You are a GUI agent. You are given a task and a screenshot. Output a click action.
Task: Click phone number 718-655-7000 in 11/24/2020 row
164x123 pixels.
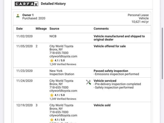coord(59,87)
